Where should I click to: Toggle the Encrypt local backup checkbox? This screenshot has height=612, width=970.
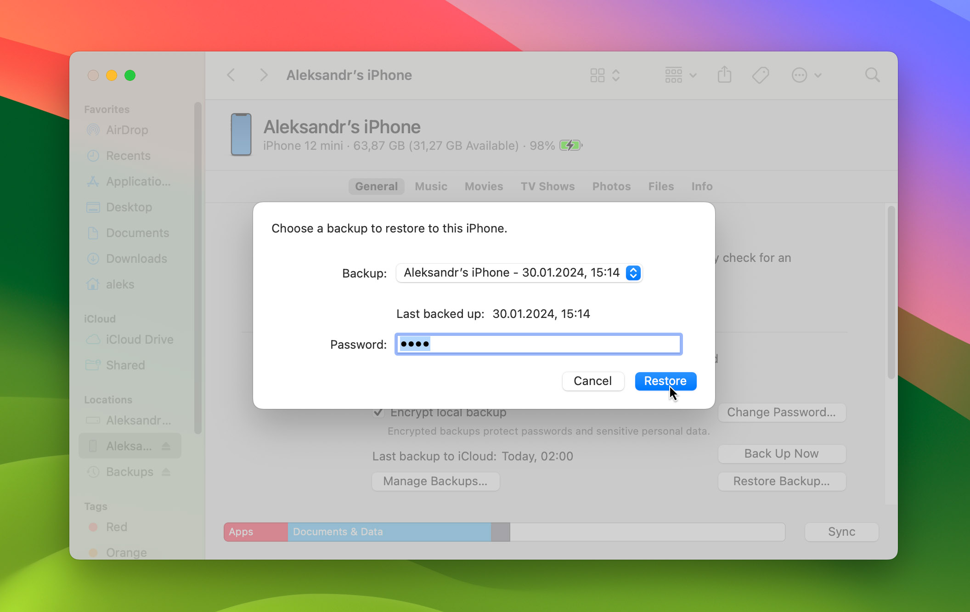tap(378, 412)
